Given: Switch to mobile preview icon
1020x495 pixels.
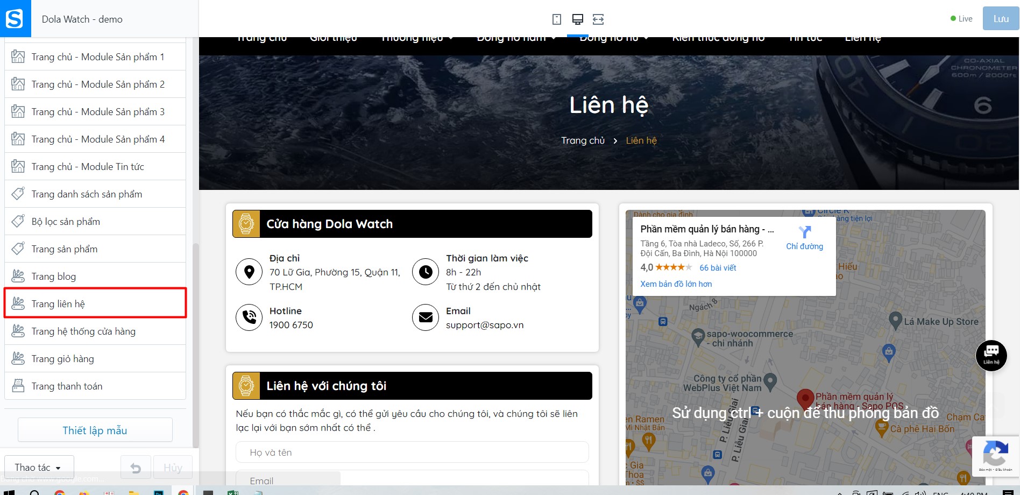Looking at the screenshot, I should (x=557, y=19).
